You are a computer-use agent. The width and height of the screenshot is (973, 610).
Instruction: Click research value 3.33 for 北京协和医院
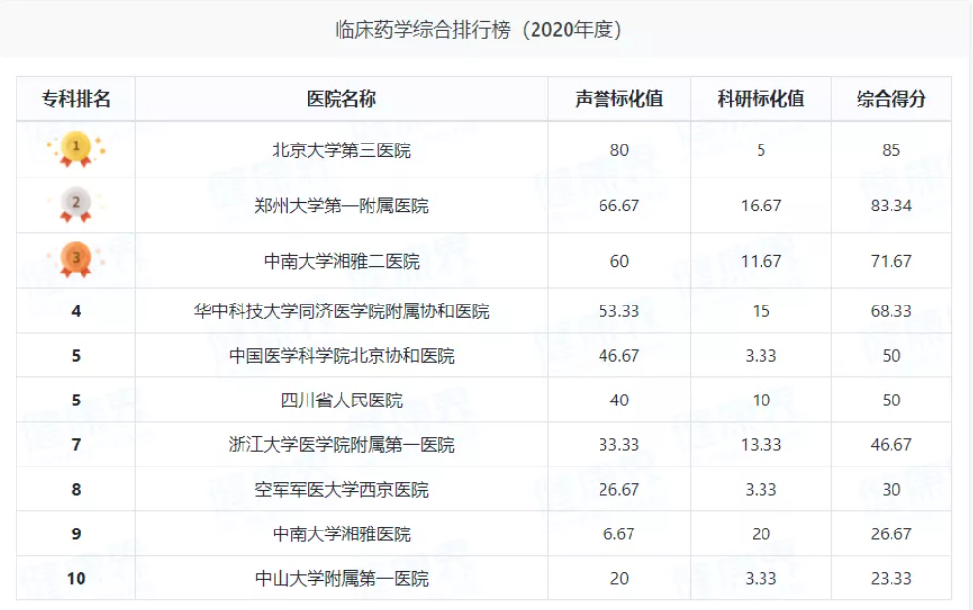click(761, 356)
